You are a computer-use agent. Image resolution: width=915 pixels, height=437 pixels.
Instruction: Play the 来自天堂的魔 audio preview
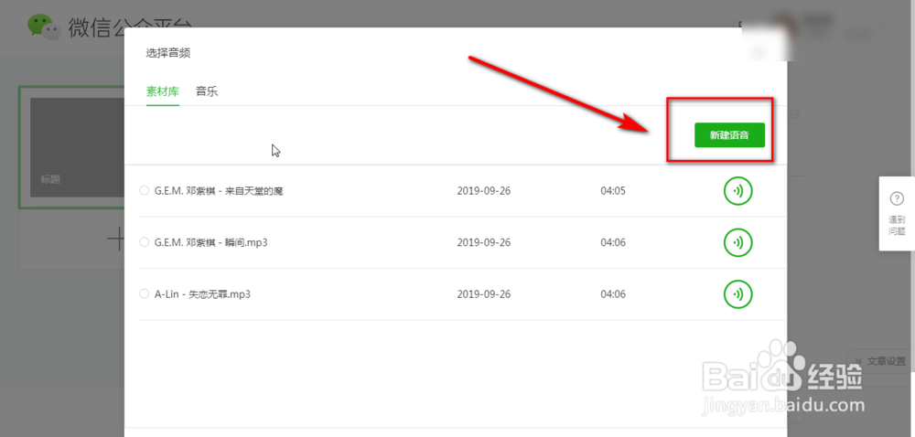coord(737,191)
